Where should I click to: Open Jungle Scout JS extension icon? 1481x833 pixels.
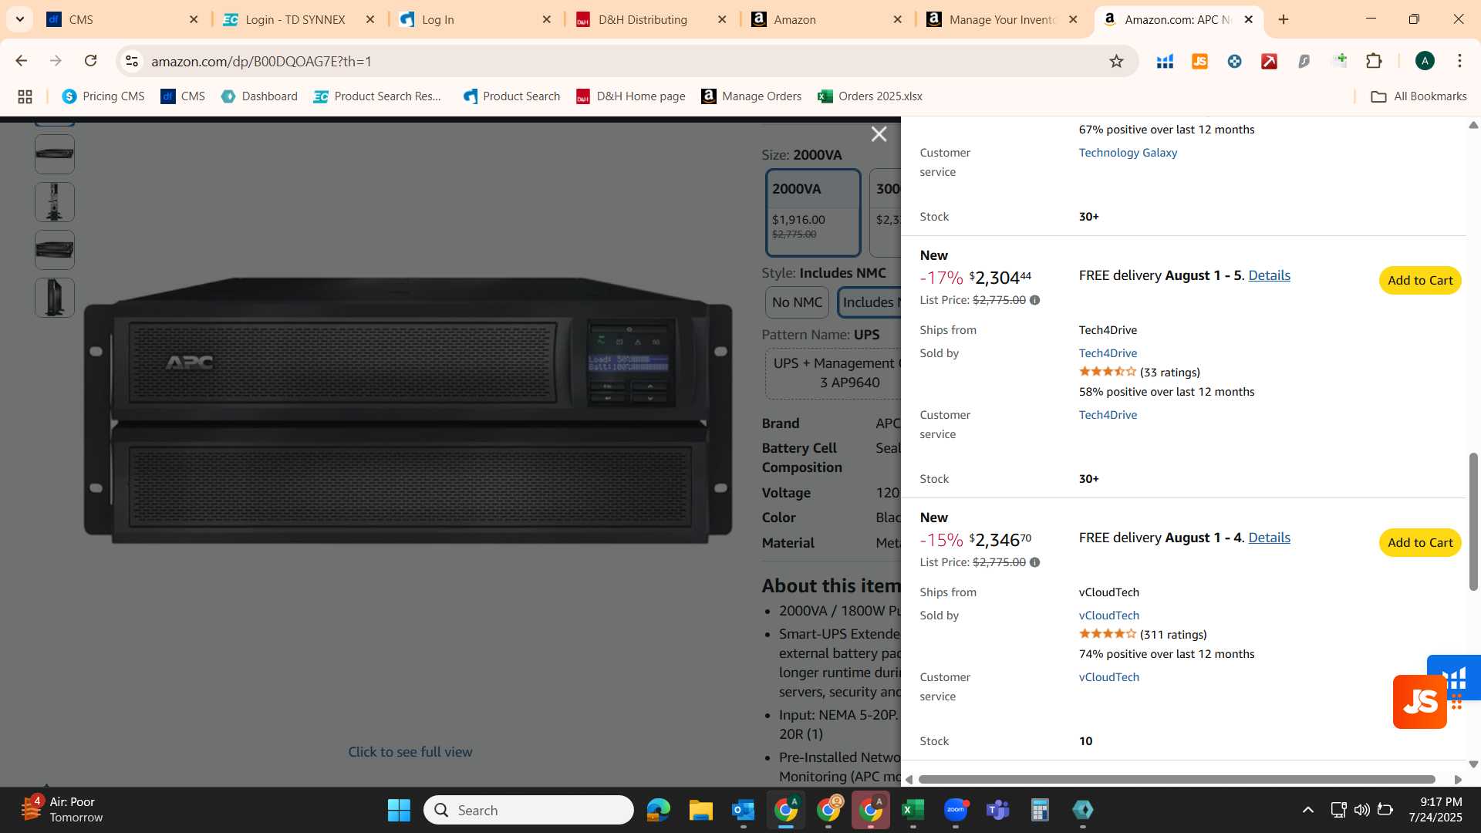(1199, 61)
